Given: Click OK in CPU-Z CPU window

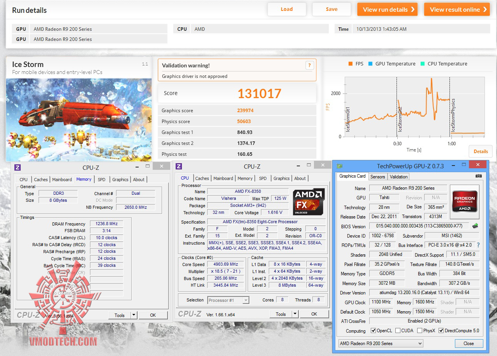Looking at the screenshot, I should coord(314,314).
